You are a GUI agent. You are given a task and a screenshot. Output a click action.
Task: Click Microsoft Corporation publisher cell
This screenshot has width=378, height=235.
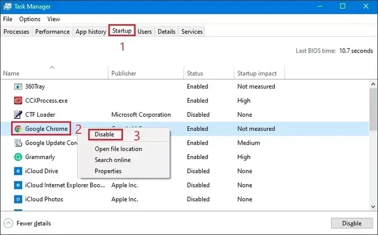click(141, 115)
